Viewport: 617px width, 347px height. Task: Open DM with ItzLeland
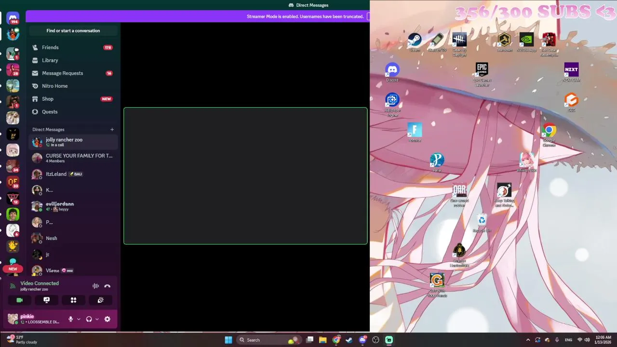pyautogui.click(x=73, y=174)
